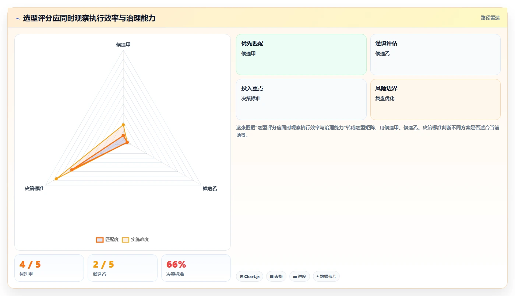Click 复盘优化 text in the 风险边界 card
Viewport: 515px width, 296px height.
pyautogui.click(x=385, y=98)
